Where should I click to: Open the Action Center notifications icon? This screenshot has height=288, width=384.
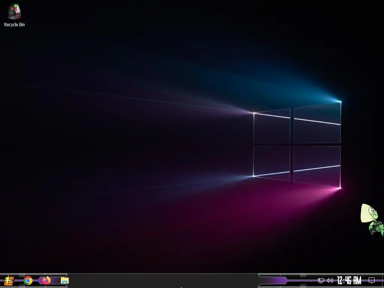pos(372,280)
